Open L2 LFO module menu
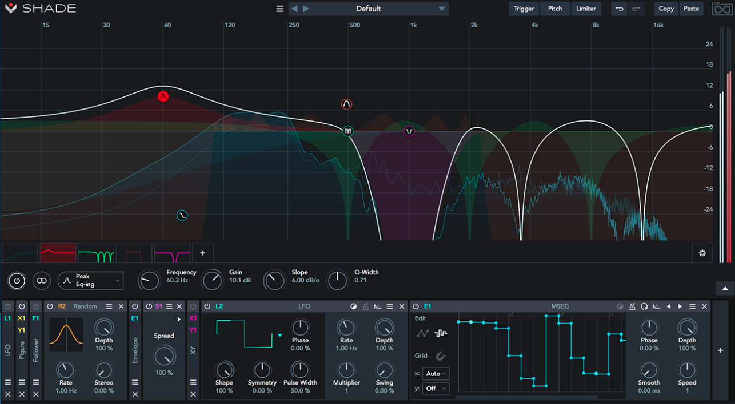 [x=390, y=306]
